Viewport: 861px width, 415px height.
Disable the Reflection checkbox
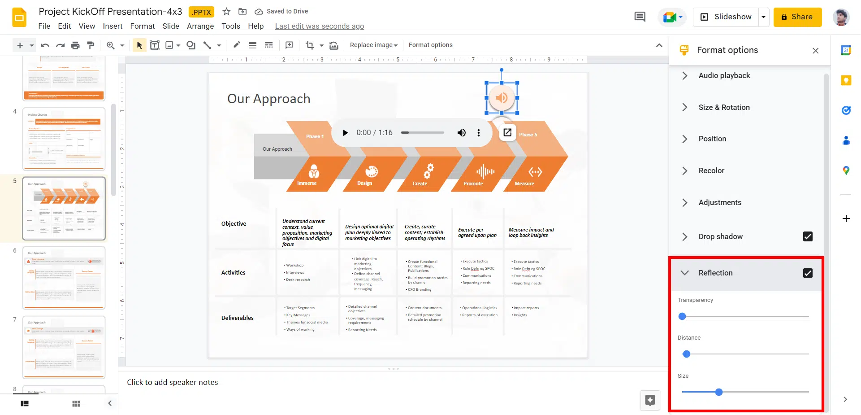(x=807, y=273)
